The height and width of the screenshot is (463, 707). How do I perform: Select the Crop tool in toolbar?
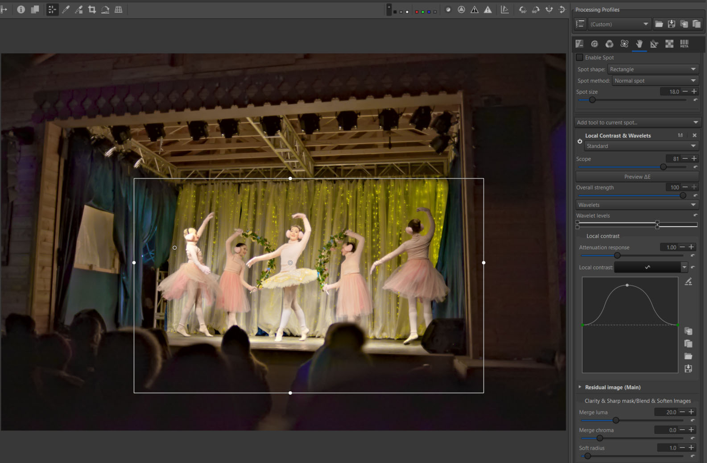pyautogui.click(x=92, y=9)
